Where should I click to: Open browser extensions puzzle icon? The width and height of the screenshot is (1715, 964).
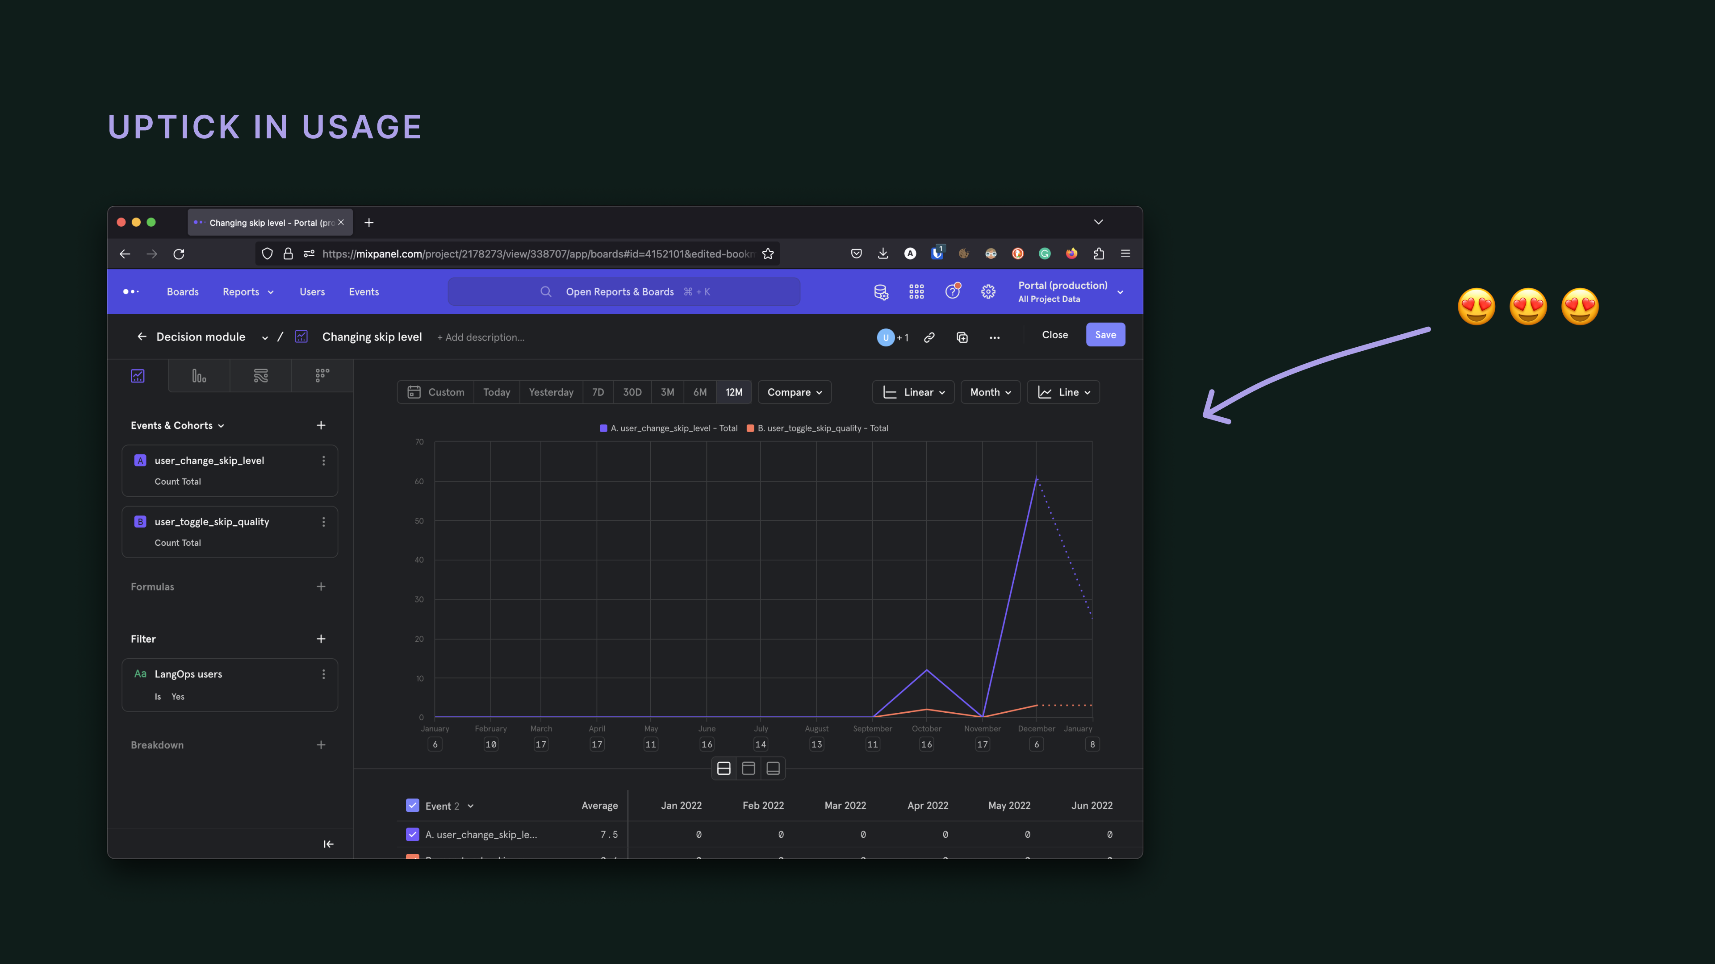click(x=1099, y=253)
